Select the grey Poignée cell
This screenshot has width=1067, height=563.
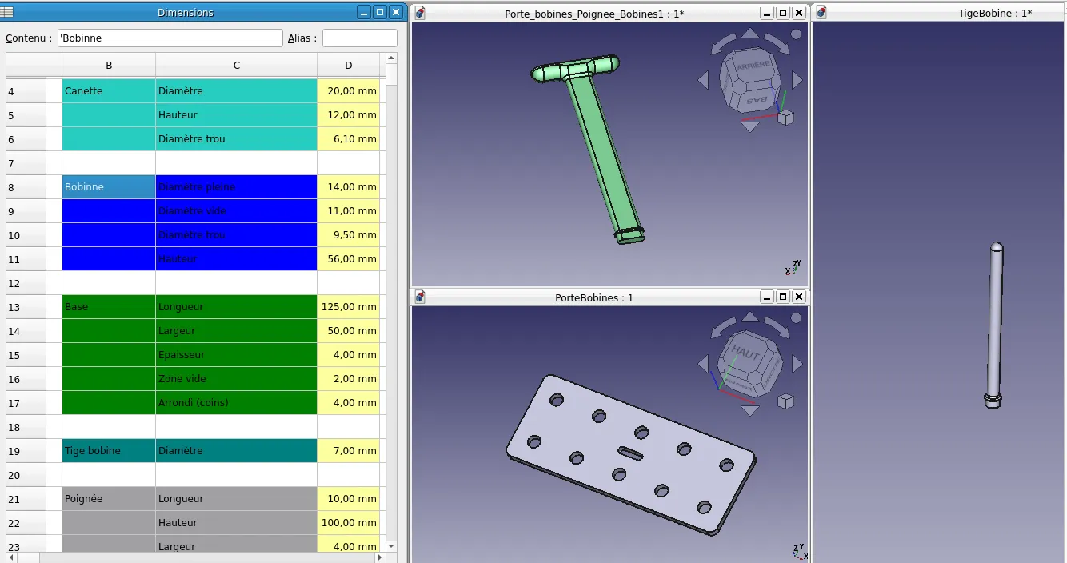click(109, 499)
